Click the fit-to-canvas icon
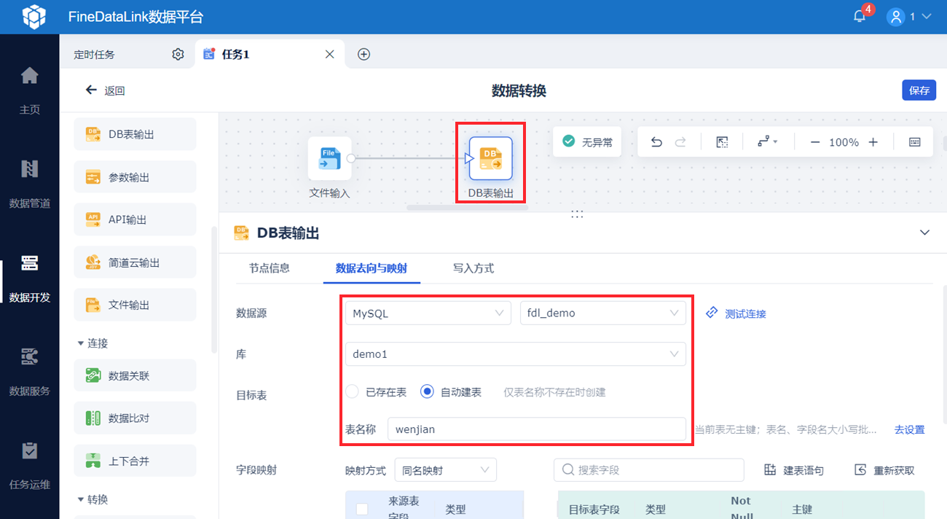The height and width of the screenshot is (519, 947). 722,142
